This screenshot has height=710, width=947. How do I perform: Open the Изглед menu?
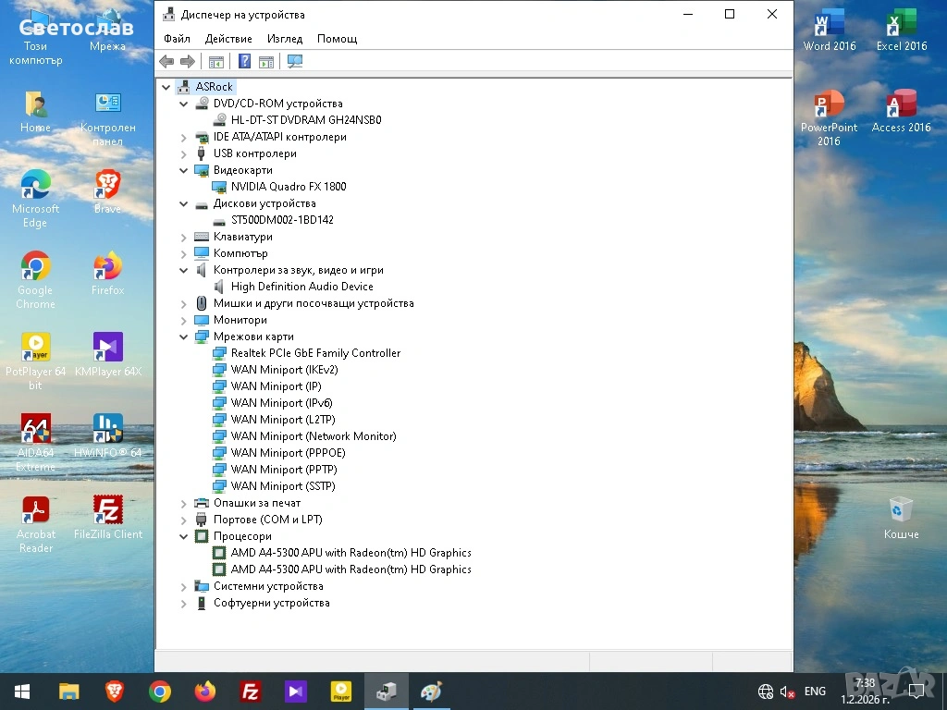(285, 39)
